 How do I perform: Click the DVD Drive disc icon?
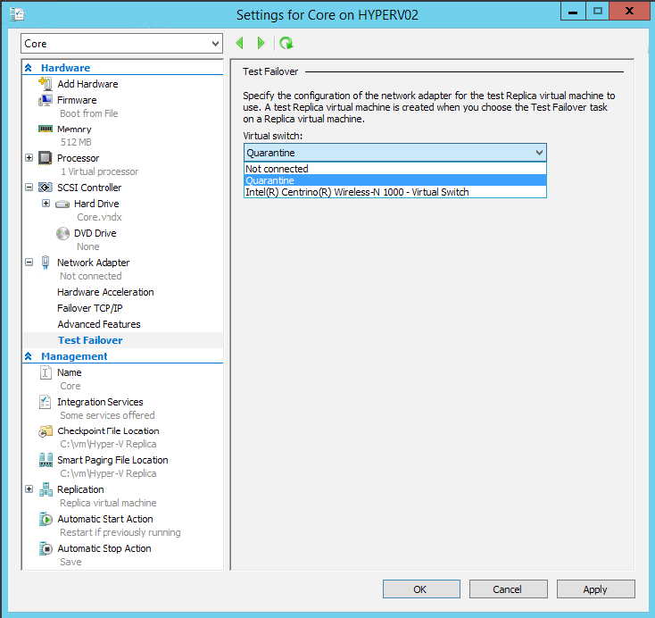coord(62,233)
